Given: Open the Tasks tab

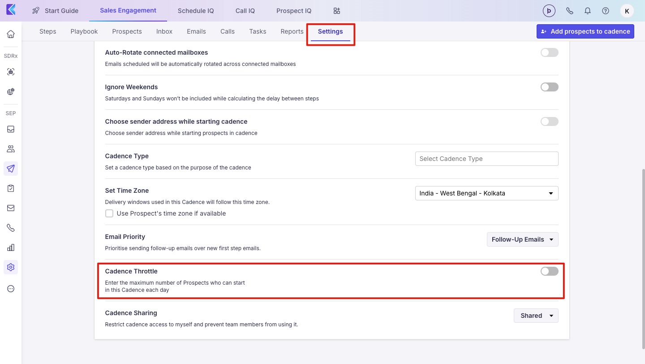Looking at the screenshot, I should (x=258, y=31).
